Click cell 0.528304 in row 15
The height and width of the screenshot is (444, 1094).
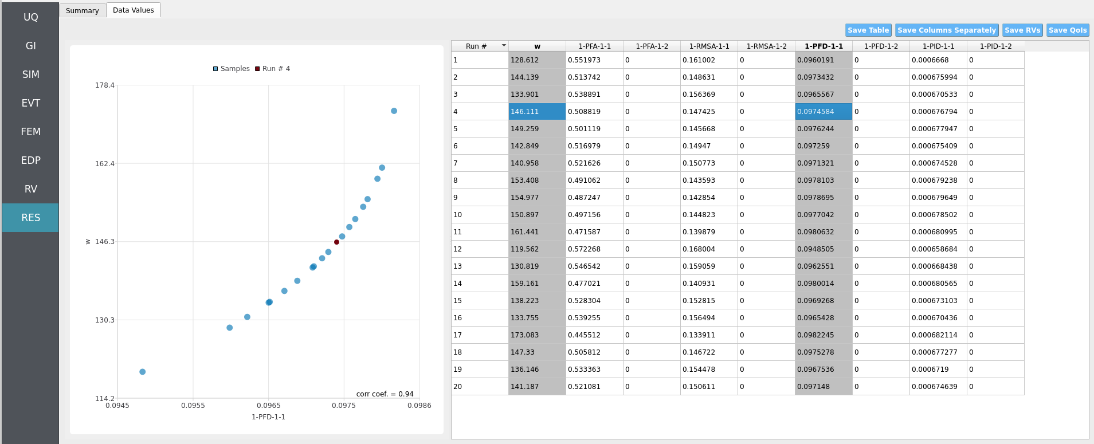click(594, 301)
